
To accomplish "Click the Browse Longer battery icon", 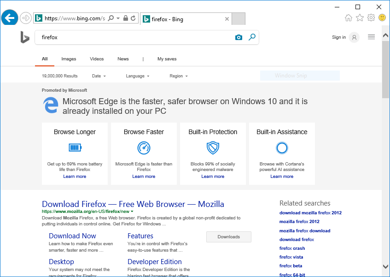I will point(75,147).
